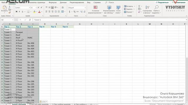Align text to top
This screenshot has width=188, height=105.
[x=46, y=7]
